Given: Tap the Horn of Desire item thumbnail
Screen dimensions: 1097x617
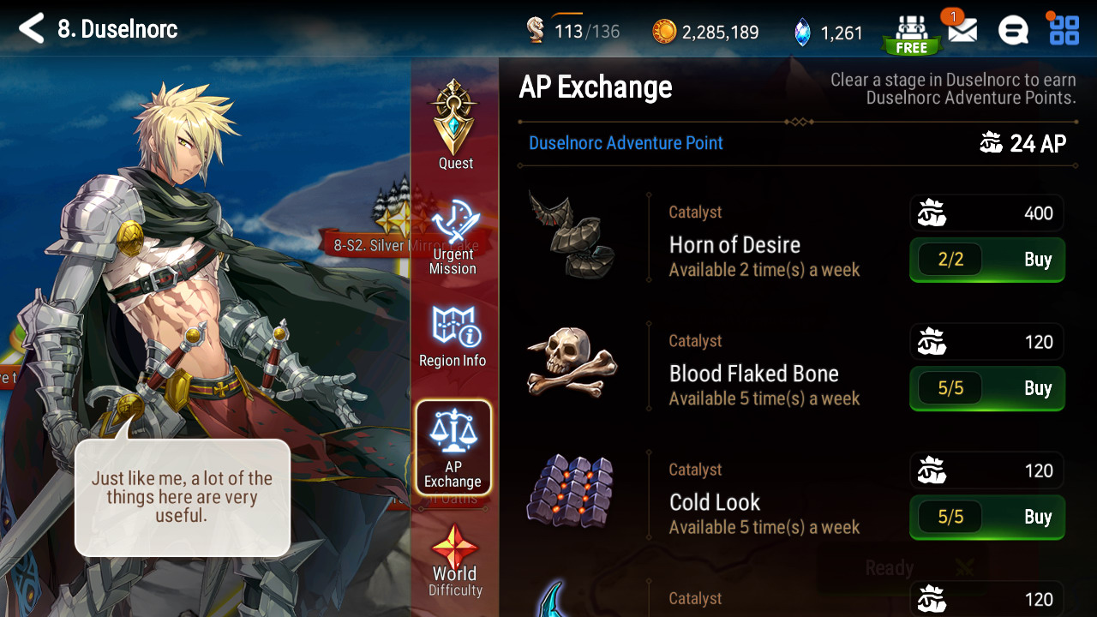Looking at the screenshot, I should coord(571,235).
